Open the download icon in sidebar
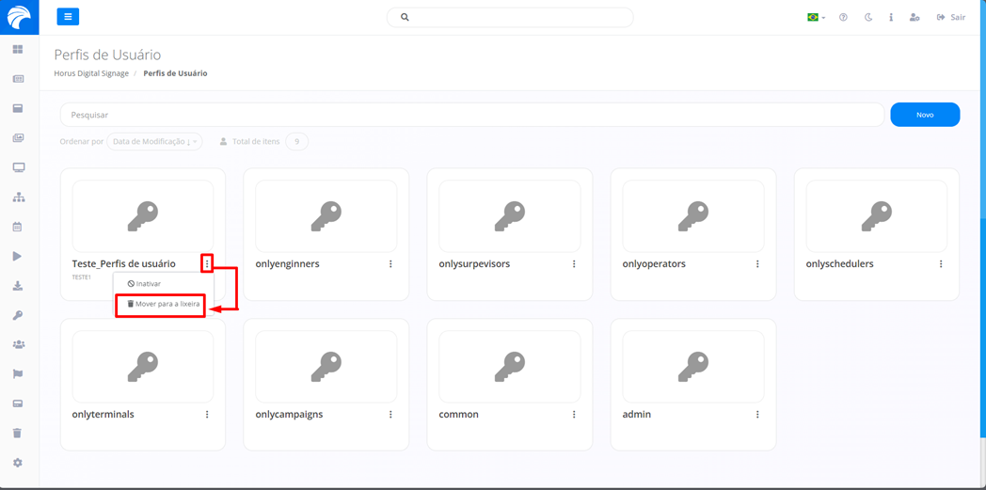 pos(18,285)
